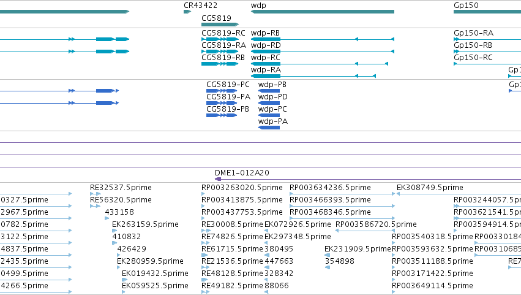Viewport: 521px width, 295px height.
Task: Choose the wdp-PB protein feature
Action: (x=269, y=91)
